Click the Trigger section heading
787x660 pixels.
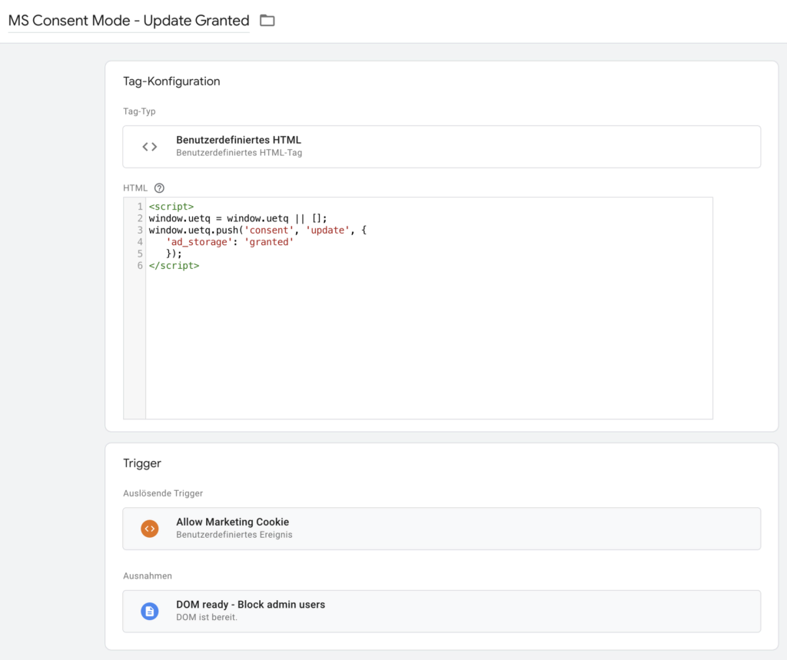click(x=142, y=463)
